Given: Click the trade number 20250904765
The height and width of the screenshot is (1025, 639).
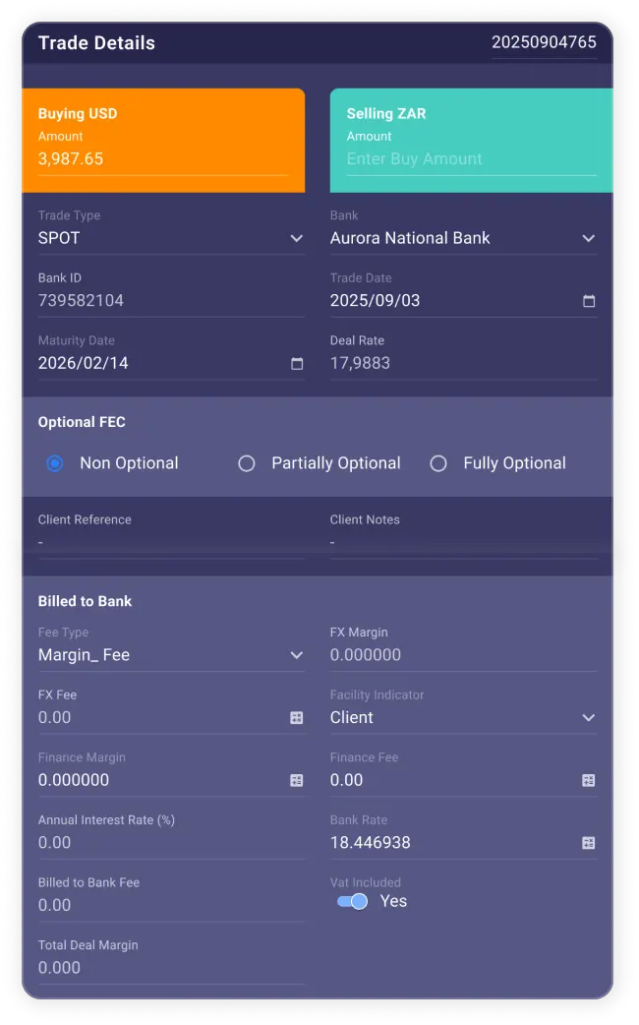Looking at the screenshot, I should point(544,42).
